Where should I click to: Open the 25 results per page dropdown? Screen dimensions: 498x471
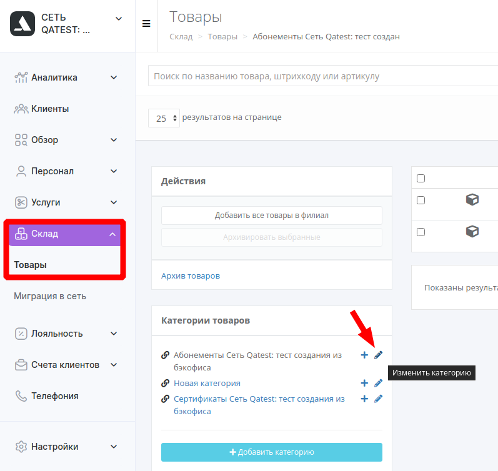[x=164, y=118]
